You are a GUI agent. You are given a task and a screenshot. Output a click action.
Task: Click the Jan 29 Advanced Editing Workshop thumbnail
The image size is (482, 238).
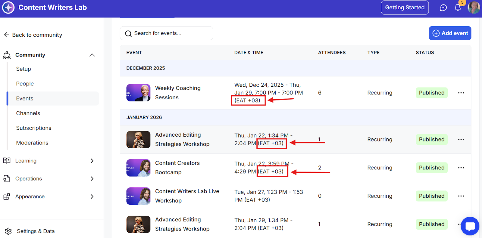(x=138, y=224)
